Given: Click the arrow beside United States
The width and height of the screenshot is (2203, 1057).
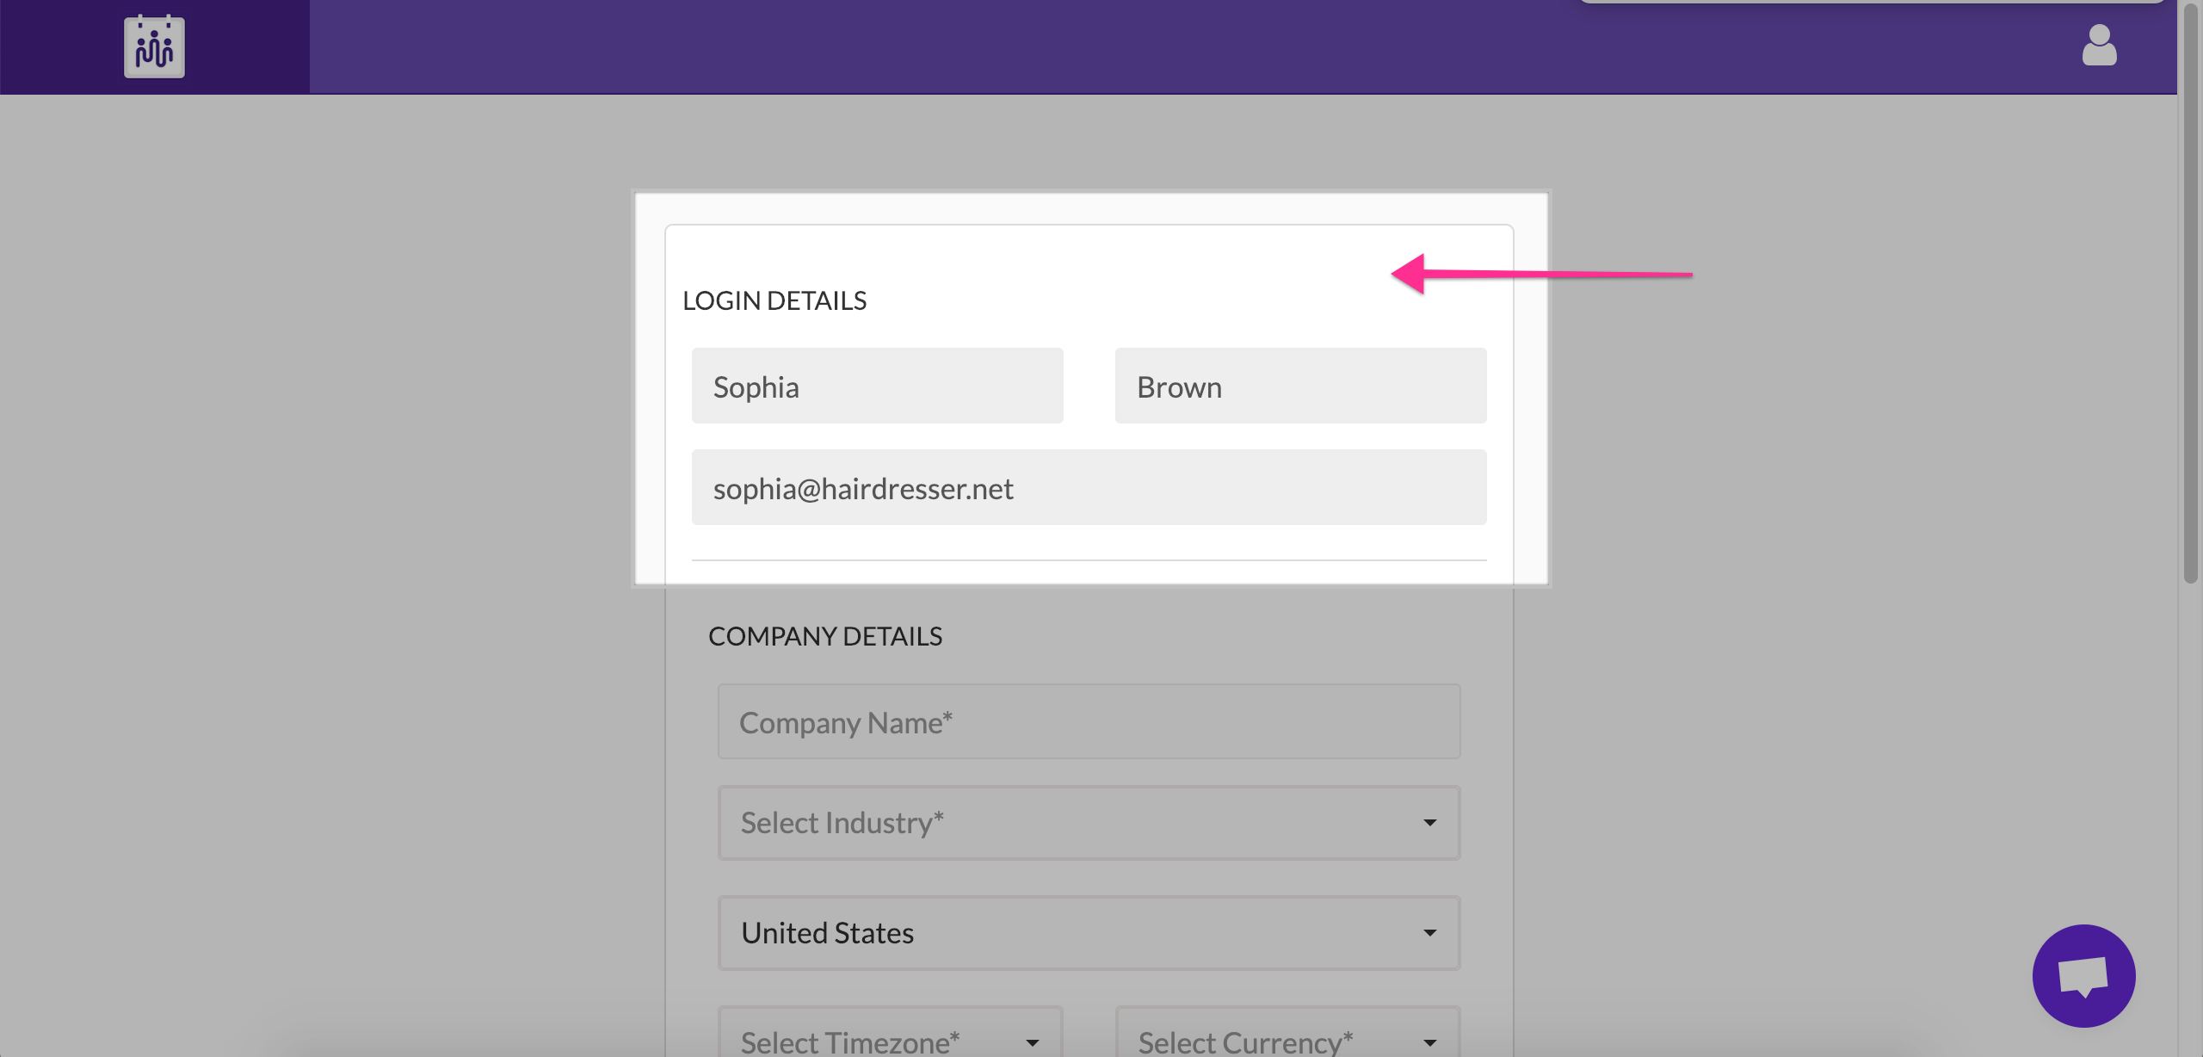Looking at the screenshot, I should pyautogui.click(x=1429, y=932).
